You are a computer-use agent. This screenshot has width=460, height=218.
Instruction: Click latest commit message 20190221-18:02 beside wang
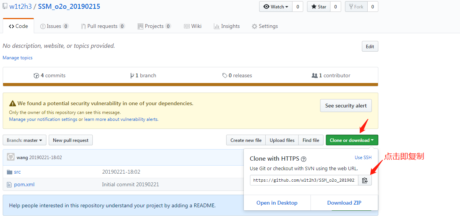[46, 158]
